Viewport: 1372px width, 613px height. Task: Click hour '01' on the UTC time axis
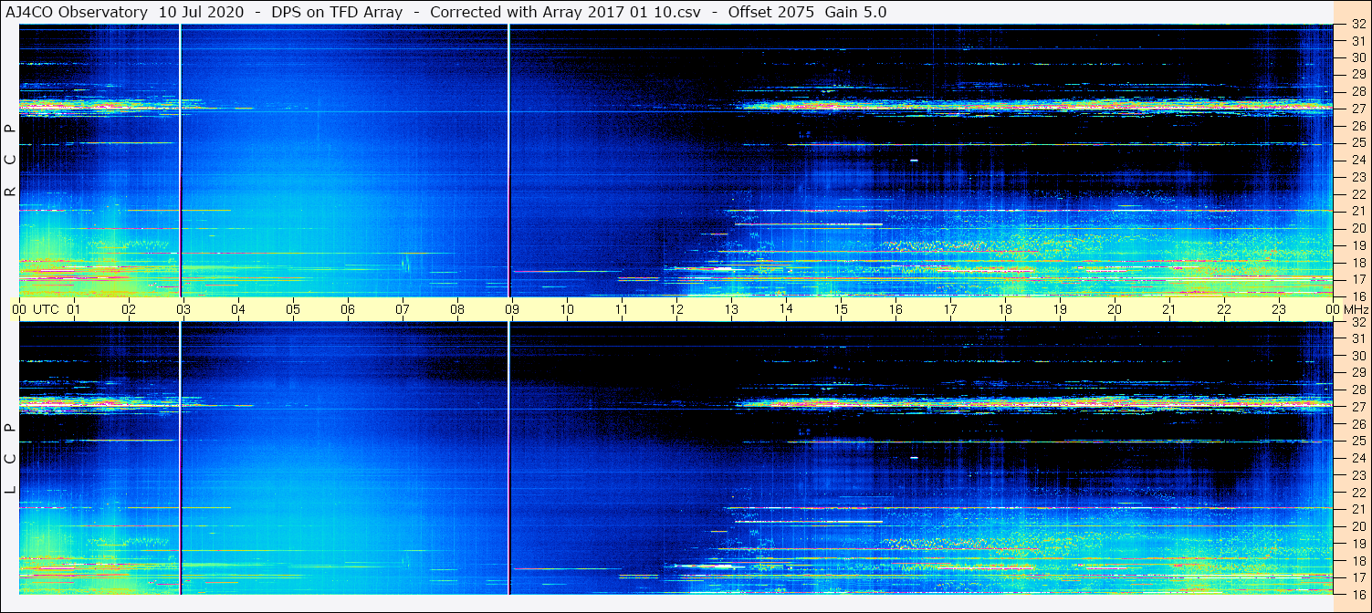pyautogui.click(x=74, y=309)
